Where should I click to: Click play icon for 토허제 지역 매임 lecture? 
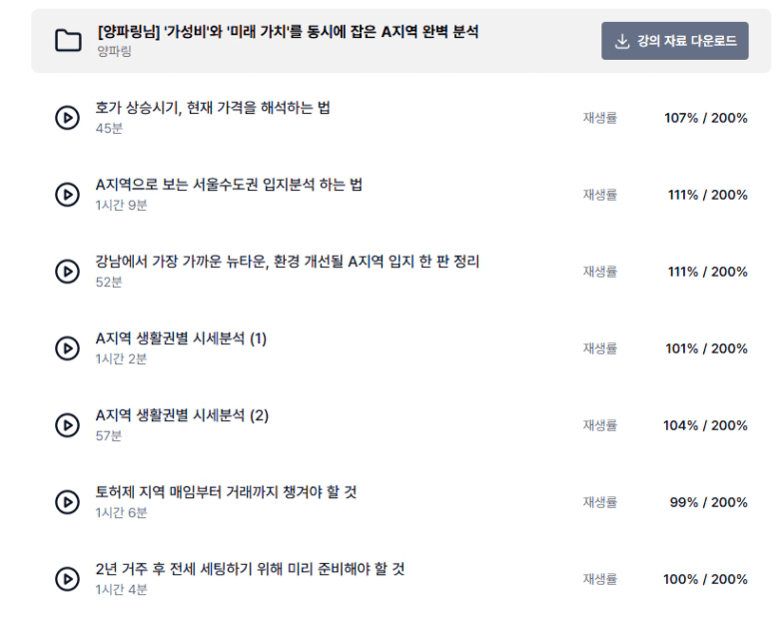67,502
